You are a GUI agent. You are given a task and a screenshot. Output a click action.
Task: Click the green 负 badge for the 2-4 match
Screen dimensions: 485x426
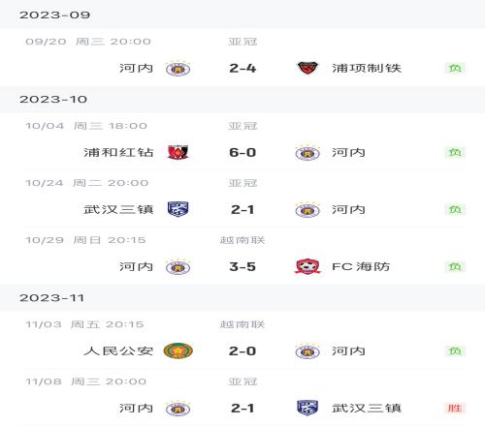pyautogui.click(x=455, y=68)
